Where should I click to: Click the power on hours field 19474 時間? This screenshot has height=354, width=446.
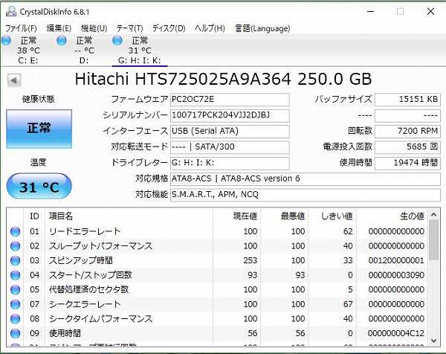click(407, 163)
